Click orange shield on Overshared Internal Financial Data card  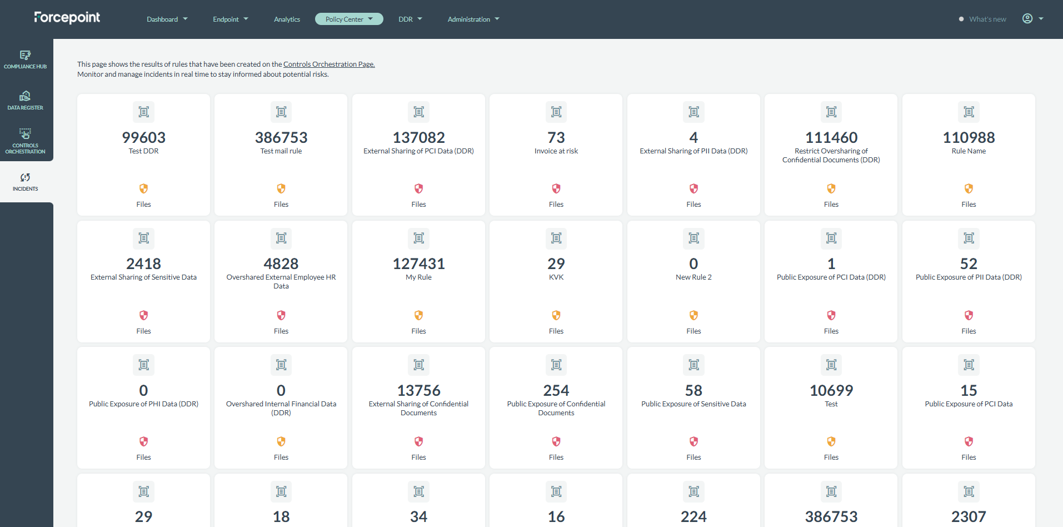pos(281,441)
